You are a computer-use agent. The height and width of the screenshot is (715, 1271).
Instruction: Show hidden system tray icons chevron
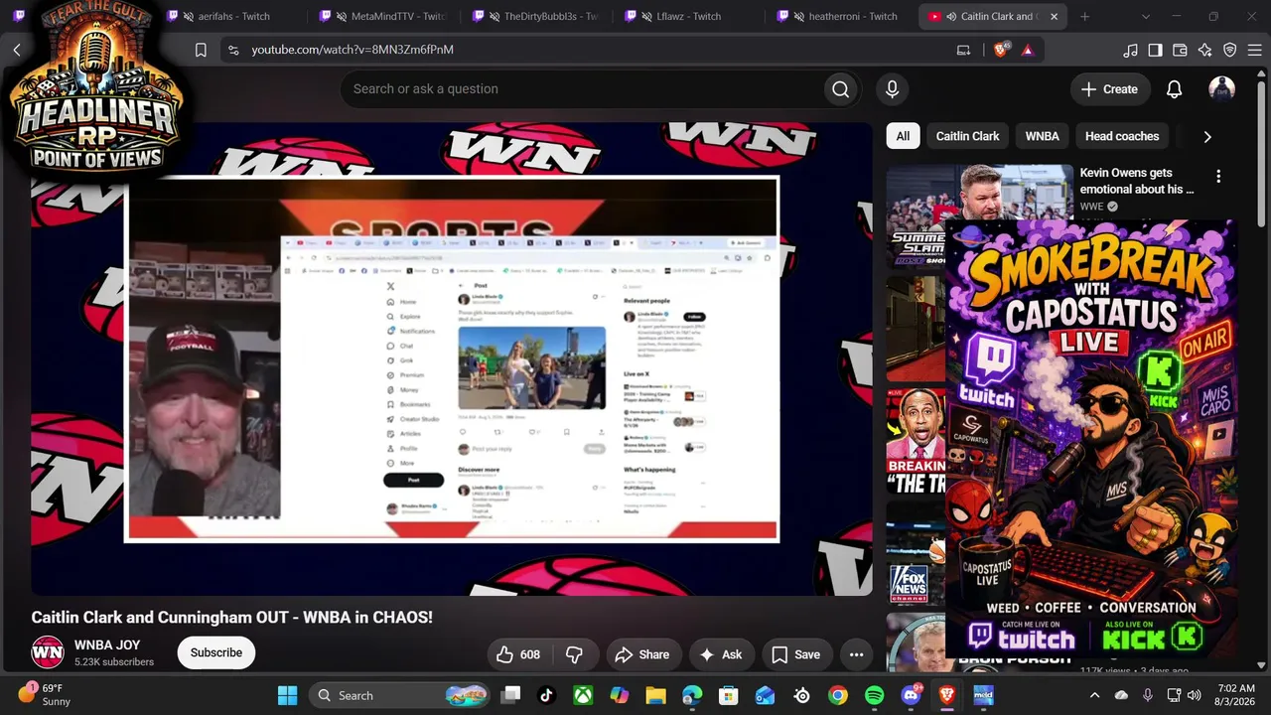click(x=1094, y=695)
